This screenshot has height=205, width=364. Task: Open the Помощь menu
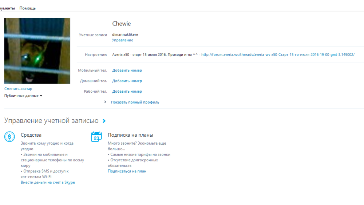pos(27,8)
